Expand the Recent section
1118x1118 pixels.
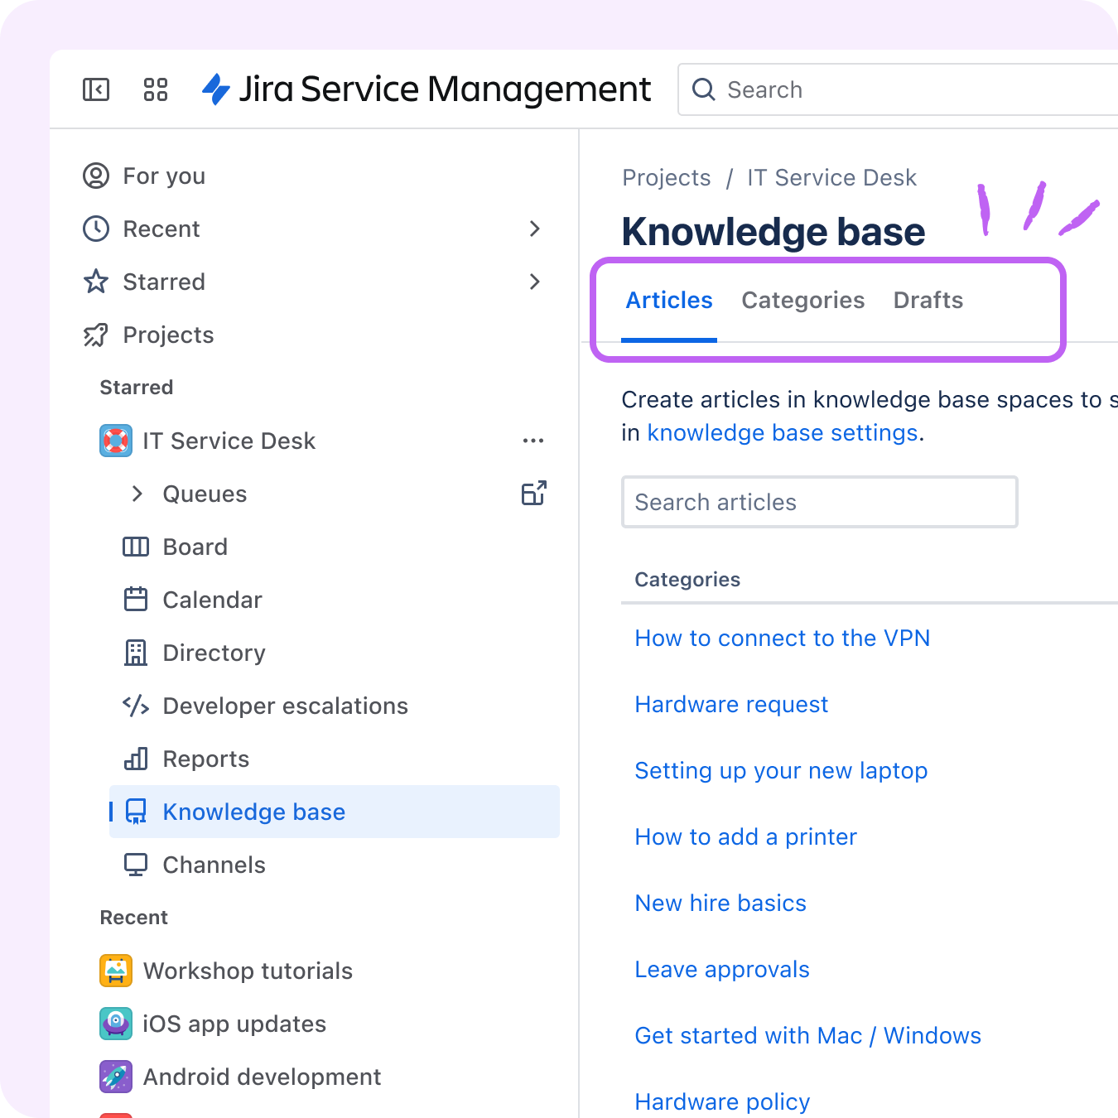534,229
